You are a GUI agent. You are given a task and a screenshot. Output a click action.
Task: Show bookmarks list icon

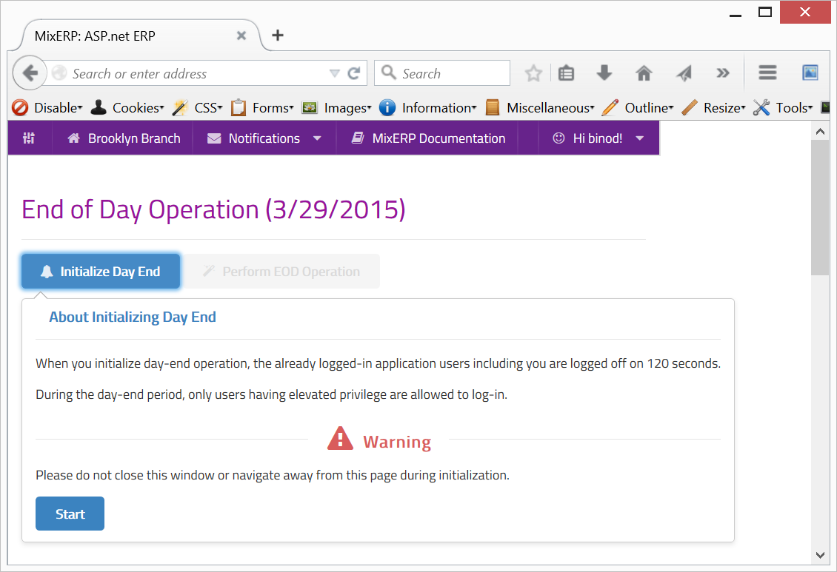click(x=567, y=73)
